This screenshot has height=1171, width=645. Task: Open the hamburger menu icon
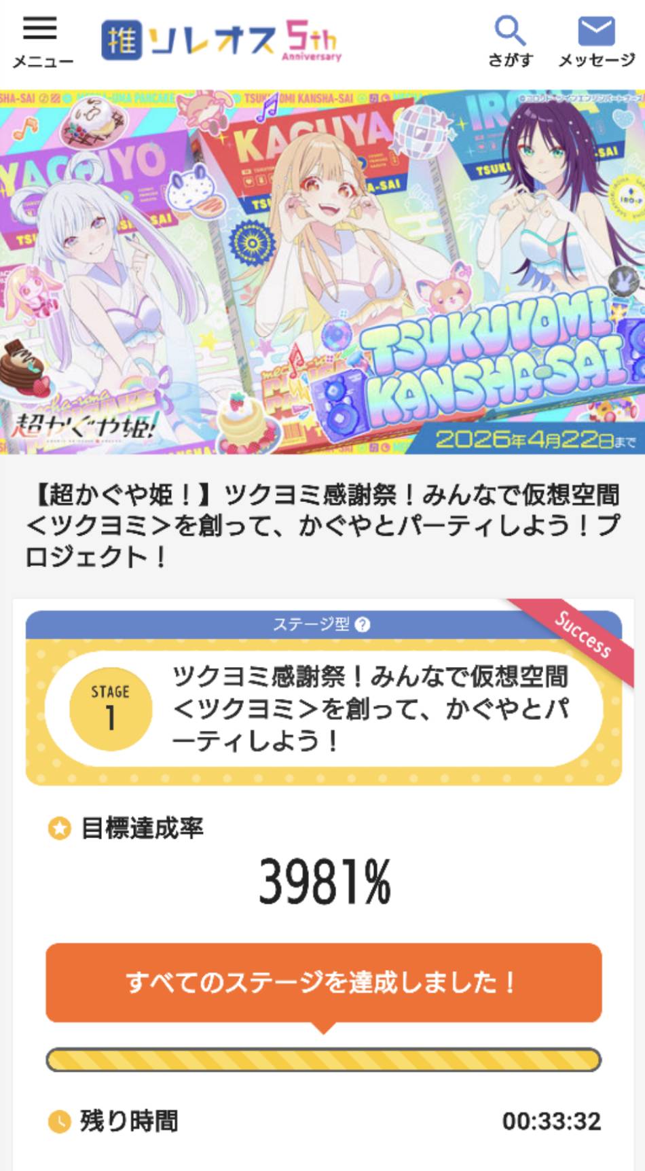(x=40, y=28)
